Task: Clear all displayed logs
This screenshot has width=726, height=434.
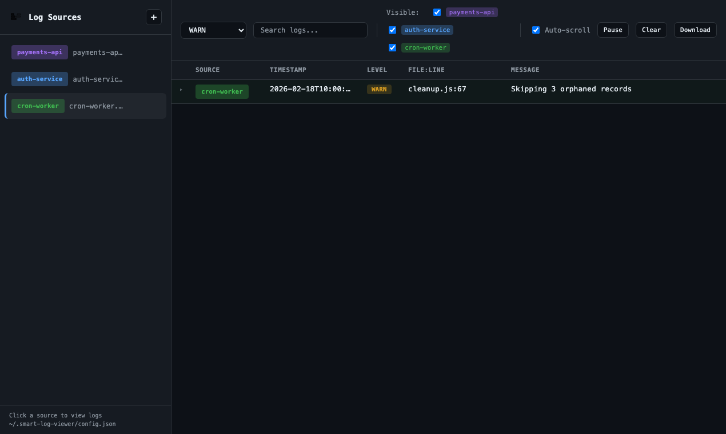Action: (651, 30)
